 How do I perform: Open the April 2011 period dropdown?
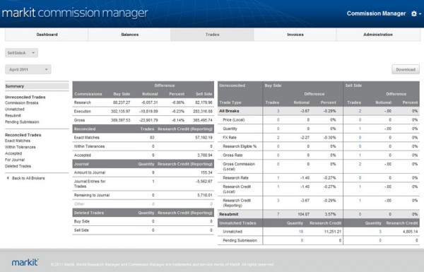pyautogui.click(x=28, y=69)
